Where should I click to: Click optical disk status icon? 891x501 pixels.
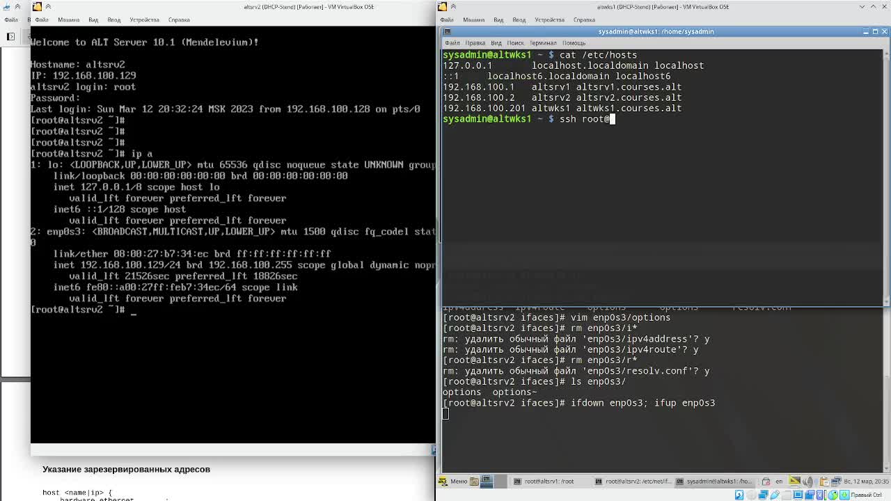[751, 495]
